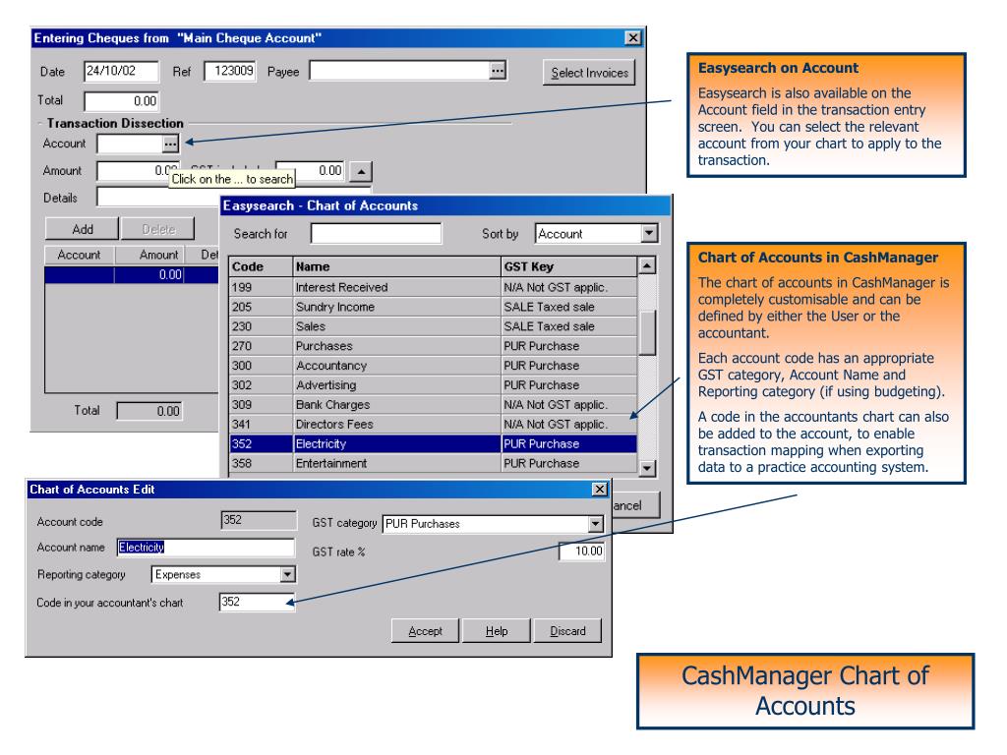Click the Payee ellipsis search button
The width and height of the screenshot is (1007, 755).
click(x=498, y=71)
